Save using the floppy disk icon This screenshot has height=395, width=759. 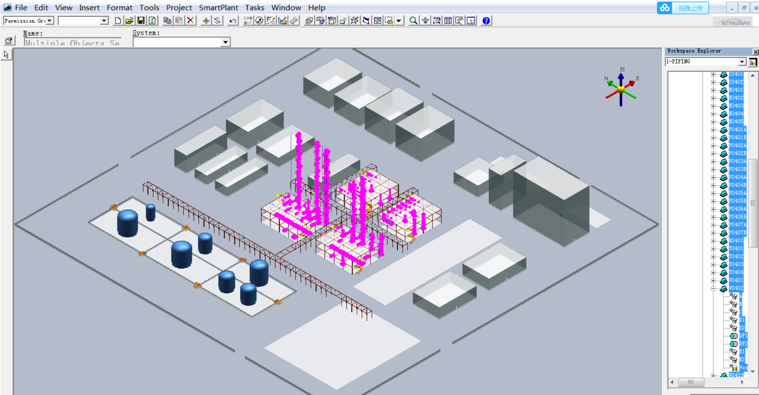point(141,21)
